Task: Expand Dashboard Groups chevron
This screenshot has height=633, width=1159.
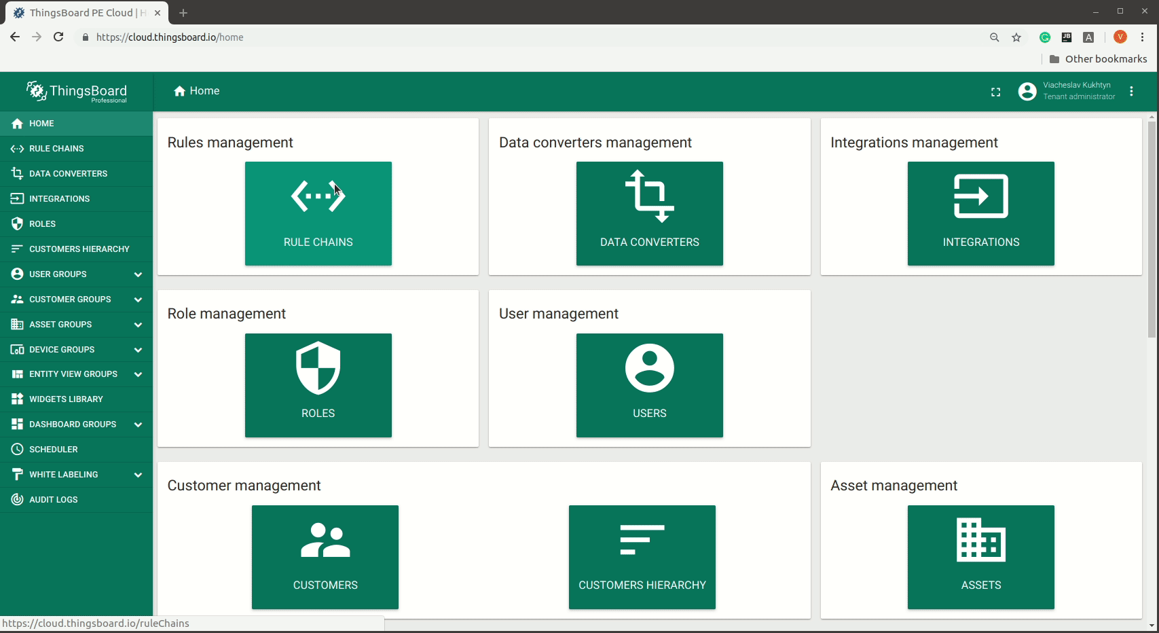Action: (x=138, y=424)
